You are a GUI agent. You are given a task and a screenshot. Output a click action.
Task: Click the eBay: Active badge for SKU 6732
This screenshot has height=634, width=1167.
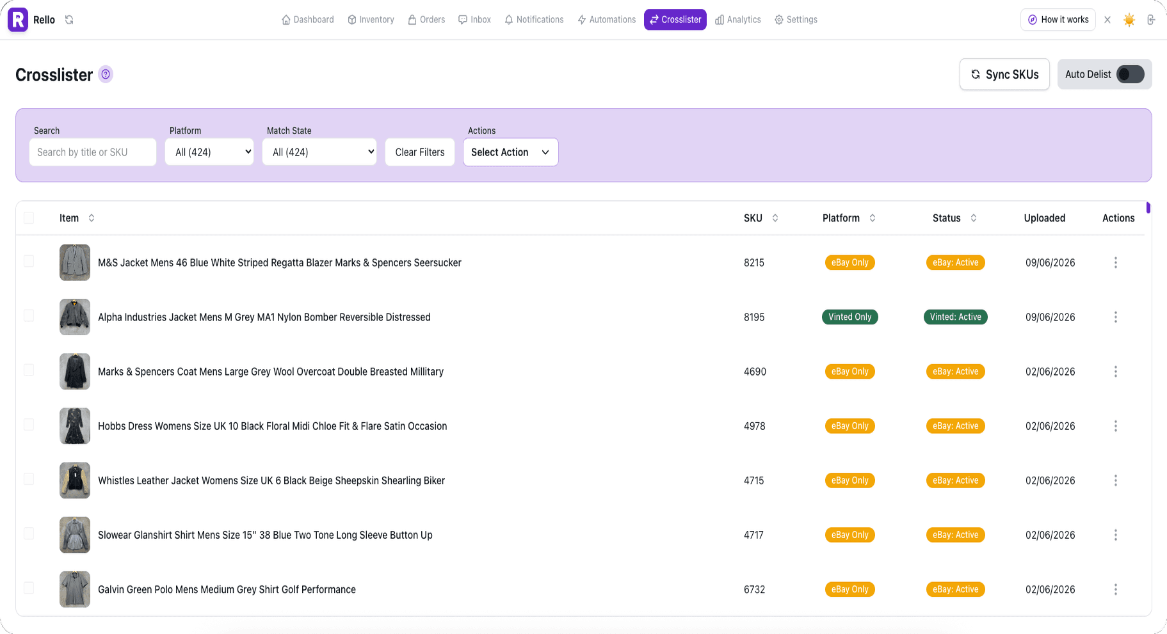(956, 589)
